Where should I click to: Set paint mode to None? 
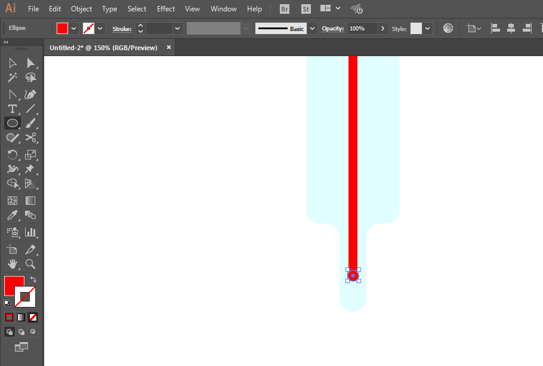click(33, 317)
